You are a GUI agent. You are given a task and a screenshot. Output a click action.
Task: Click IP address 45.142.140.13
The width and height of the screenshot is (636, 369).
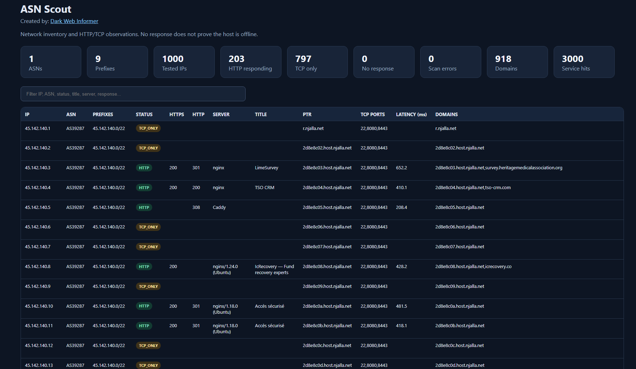39,365
